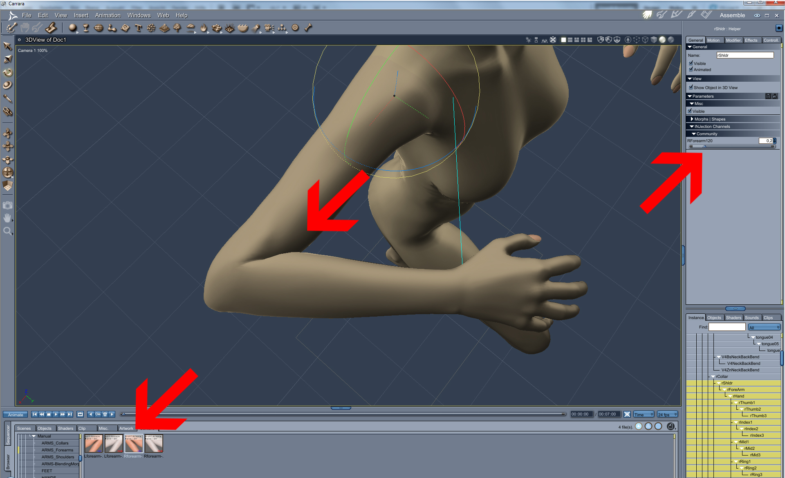Toggle Visible checkbox under Misc

(x=690, y=111)
